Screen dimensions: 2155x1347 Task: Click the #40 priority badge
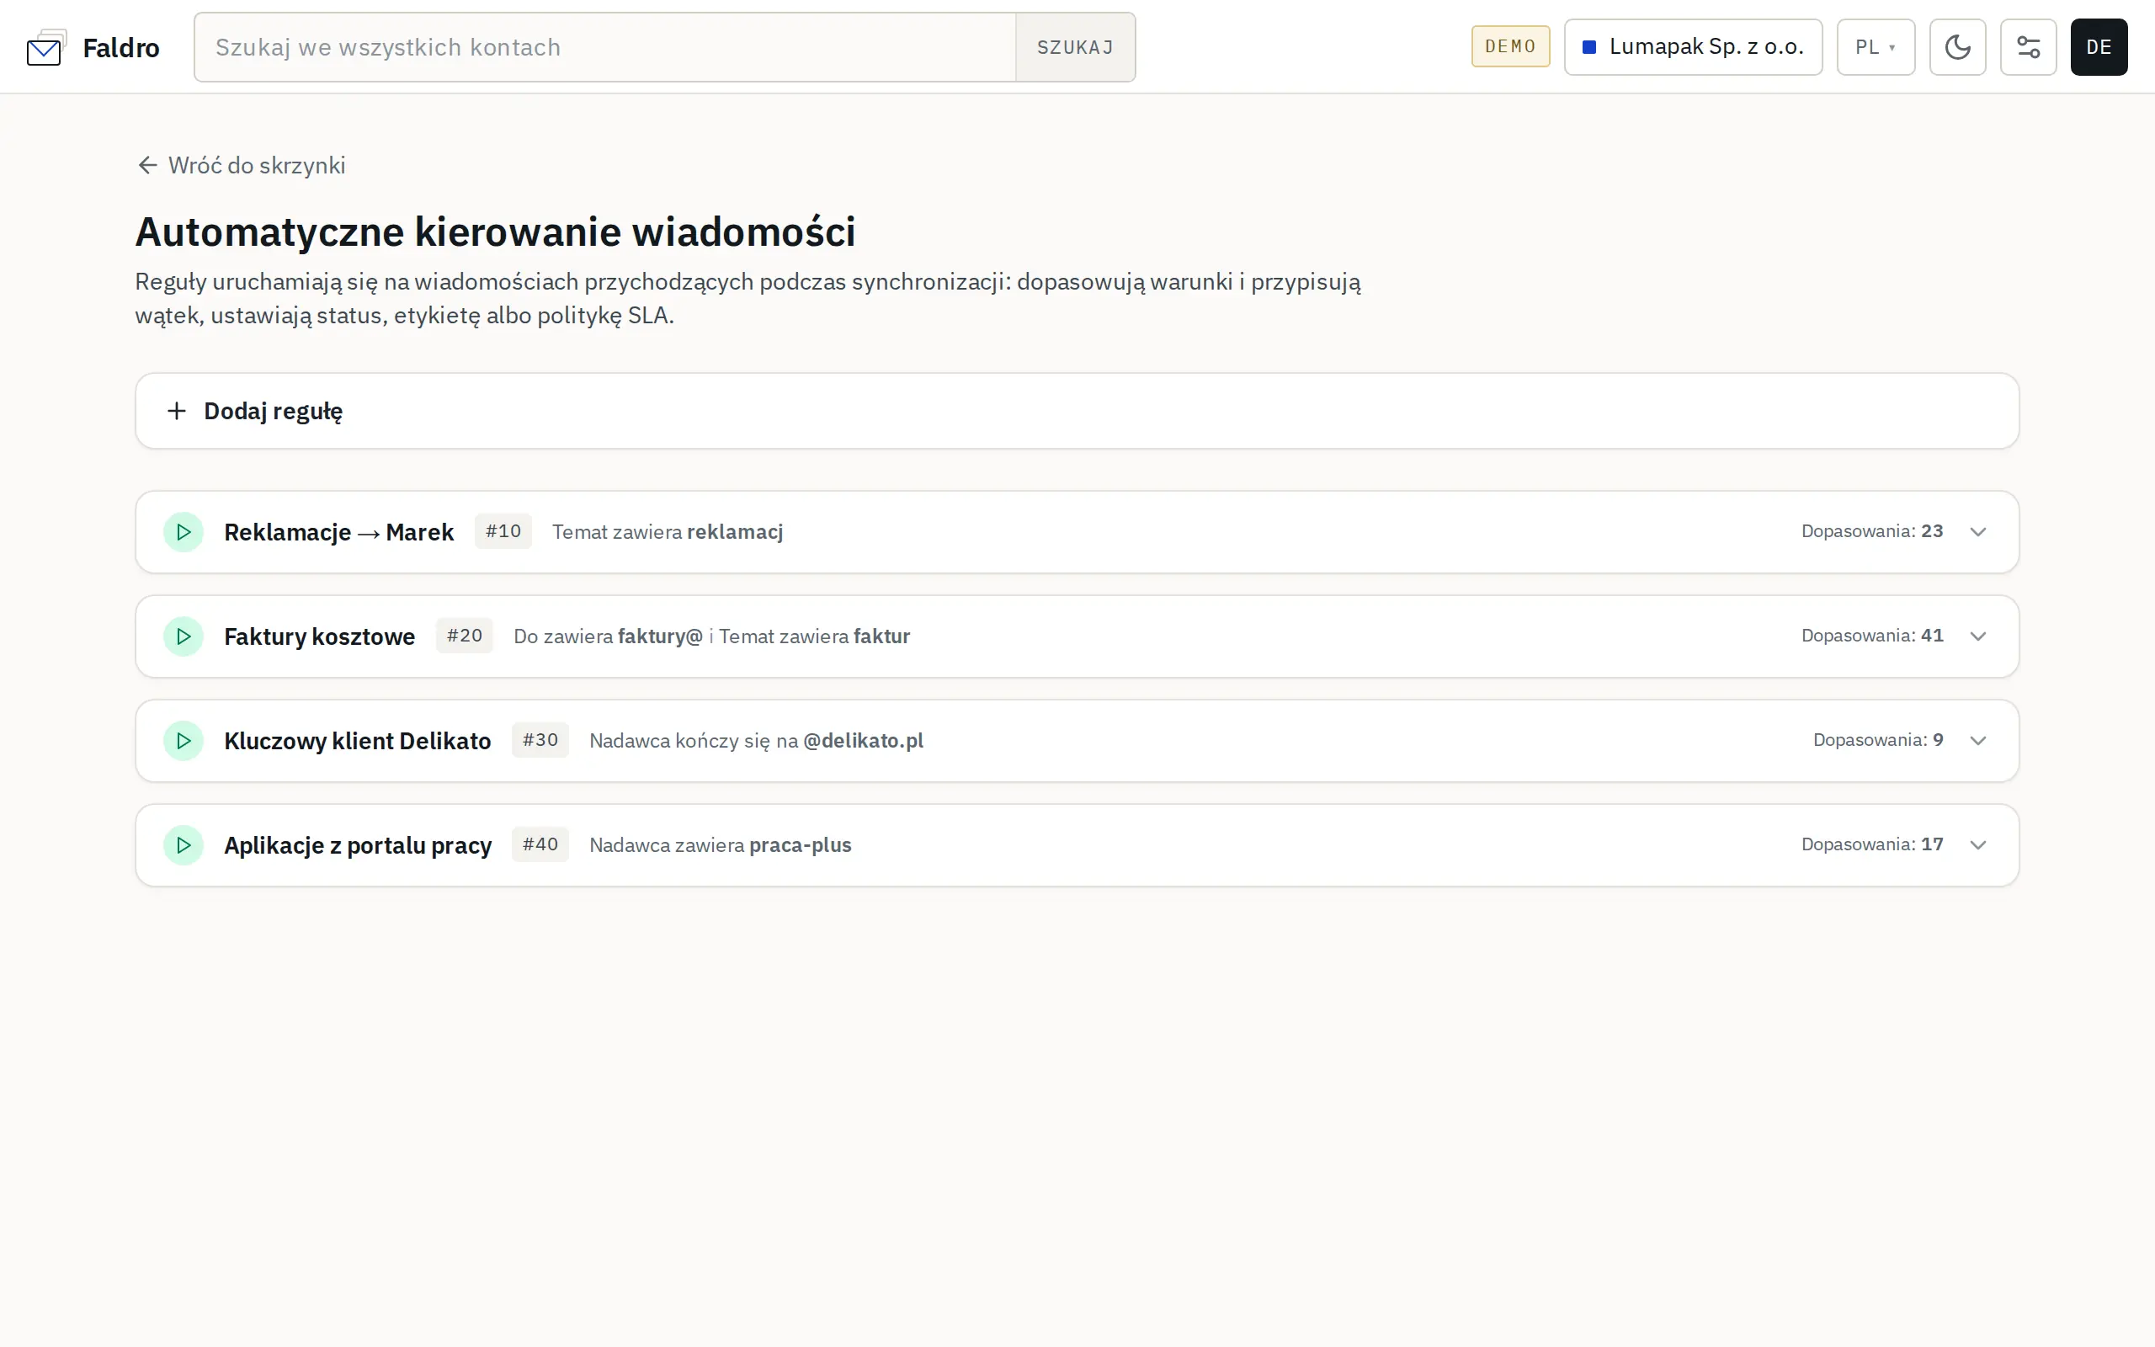(540, 844)
